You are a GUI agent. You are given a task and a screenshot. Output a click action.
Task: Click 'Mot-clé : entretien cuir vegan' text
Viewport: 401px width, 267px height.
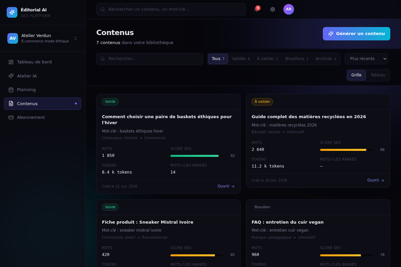click(280, 230)
